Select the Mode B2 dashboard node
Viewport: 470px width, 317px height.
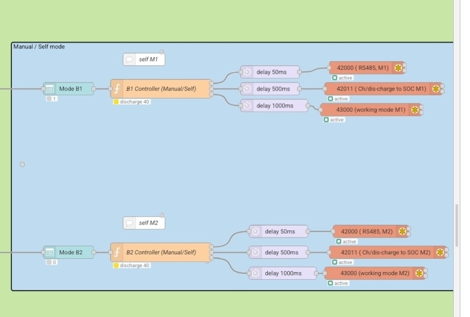point(68,252)
